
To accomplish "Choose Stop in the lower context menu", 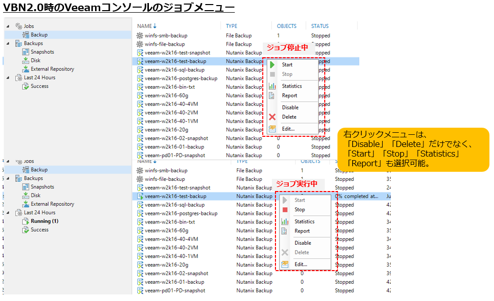I will (x=300, y=210).
